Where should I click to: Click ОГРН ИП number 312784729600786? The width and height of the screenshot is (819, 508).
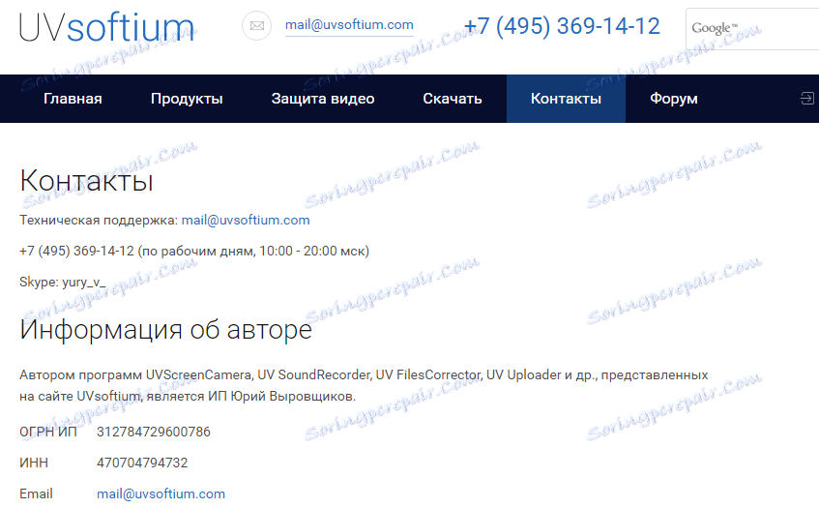pyautogui.click(x=154, y=432)
